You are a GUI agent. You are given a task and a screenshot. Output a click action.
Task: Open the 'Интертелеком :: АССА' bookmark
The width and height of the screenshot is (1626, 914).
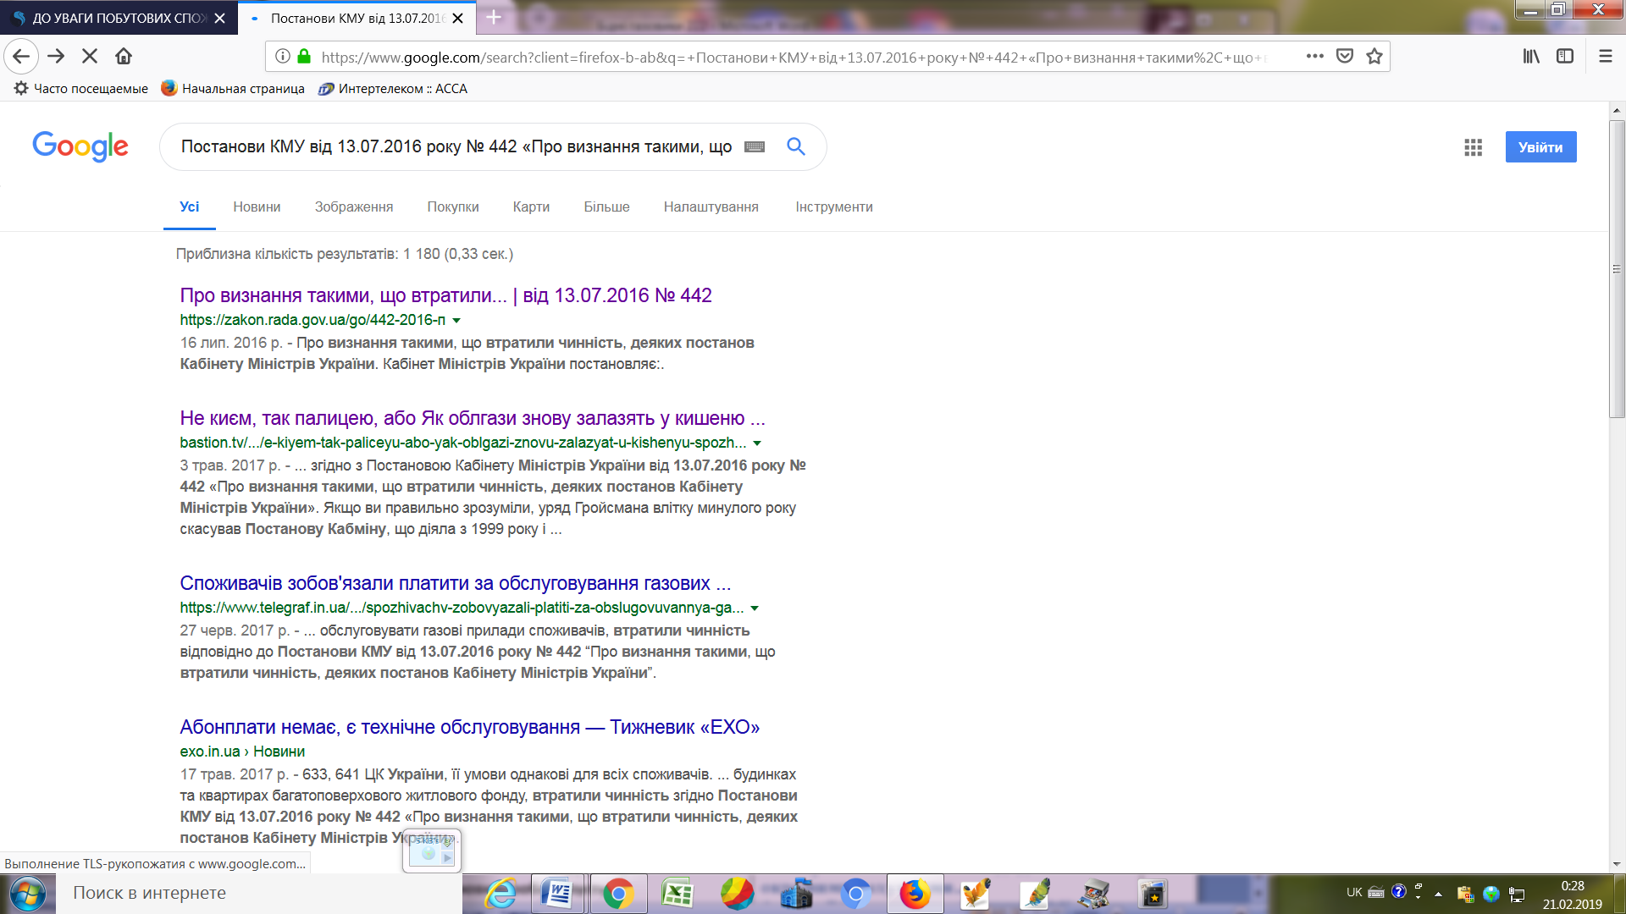[393, 89]
